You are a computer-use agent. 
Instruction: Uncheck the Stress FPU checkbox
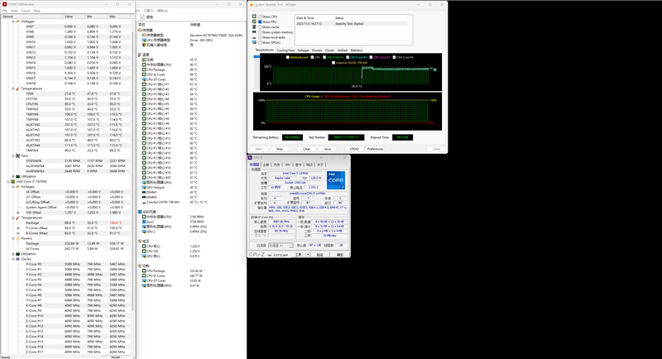260,22
